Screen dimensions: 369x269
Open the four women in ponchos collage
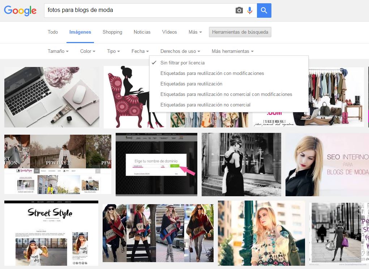[158, 233]
